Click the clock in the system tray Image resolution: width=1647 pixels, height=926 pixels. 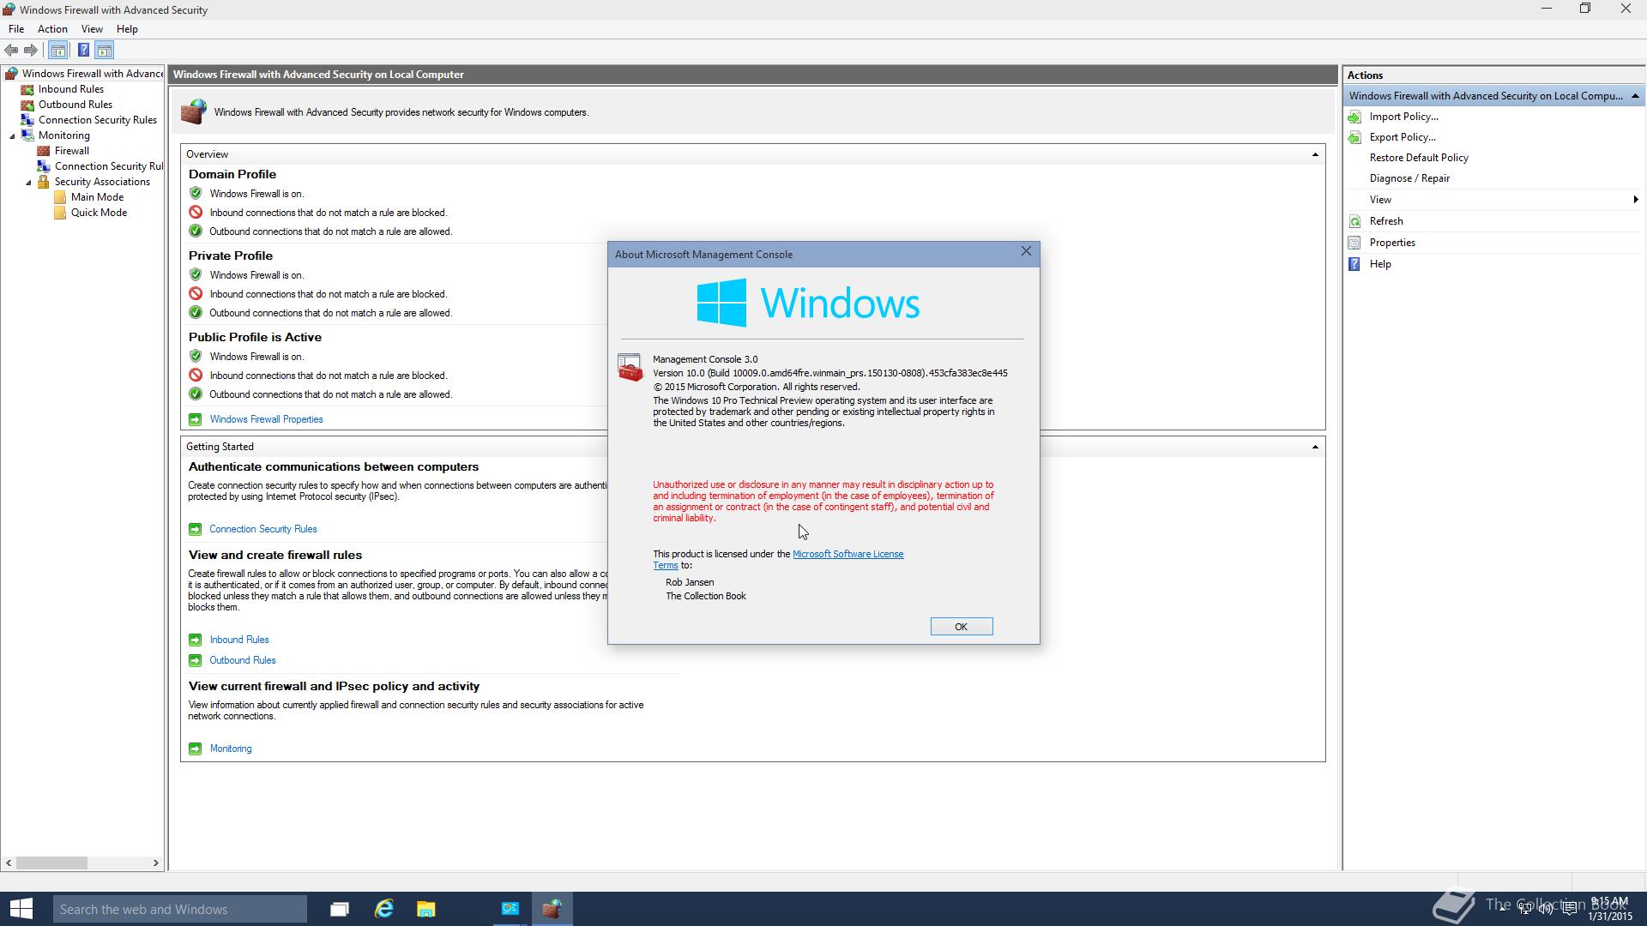(x=1608, y=909)
